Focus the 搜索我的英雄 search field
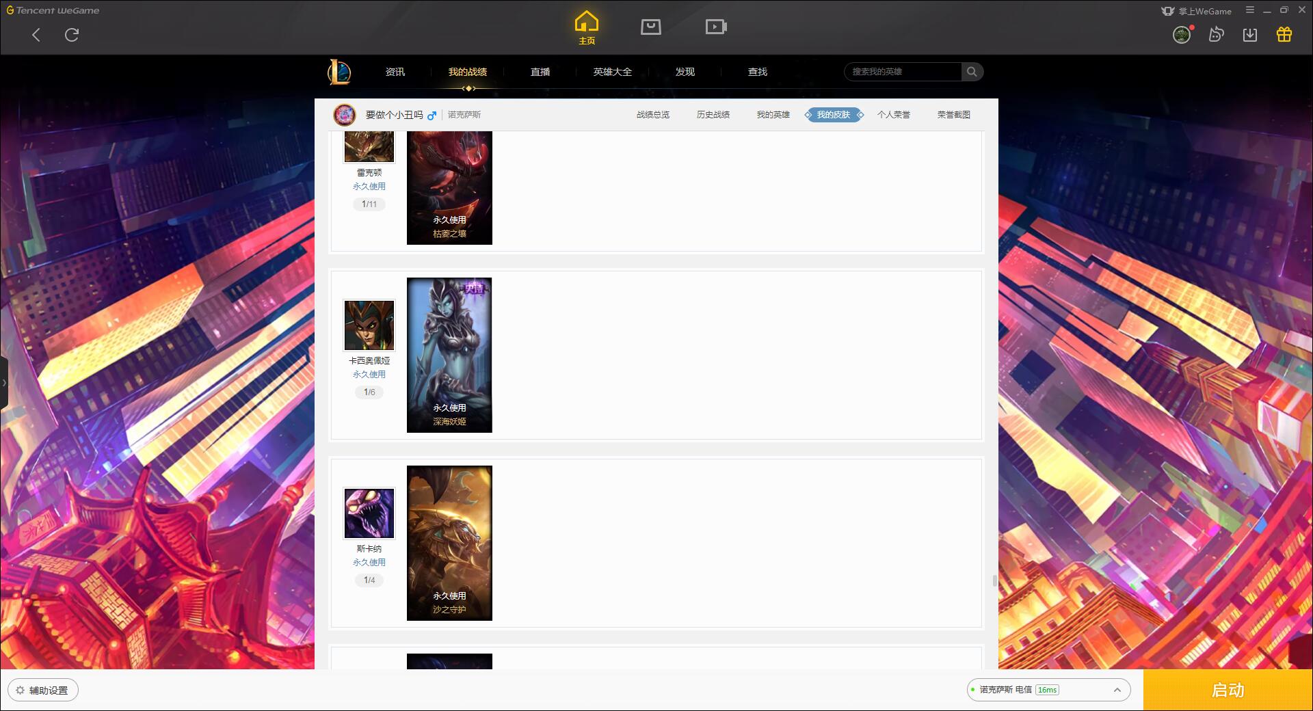Screen dimensions: 1313x711 click(903, 72)
